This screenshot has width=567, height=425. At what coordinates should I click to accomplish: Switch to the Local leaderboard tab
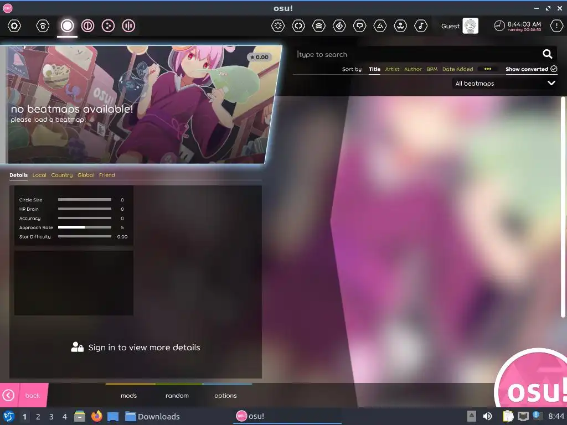point(39,175)
